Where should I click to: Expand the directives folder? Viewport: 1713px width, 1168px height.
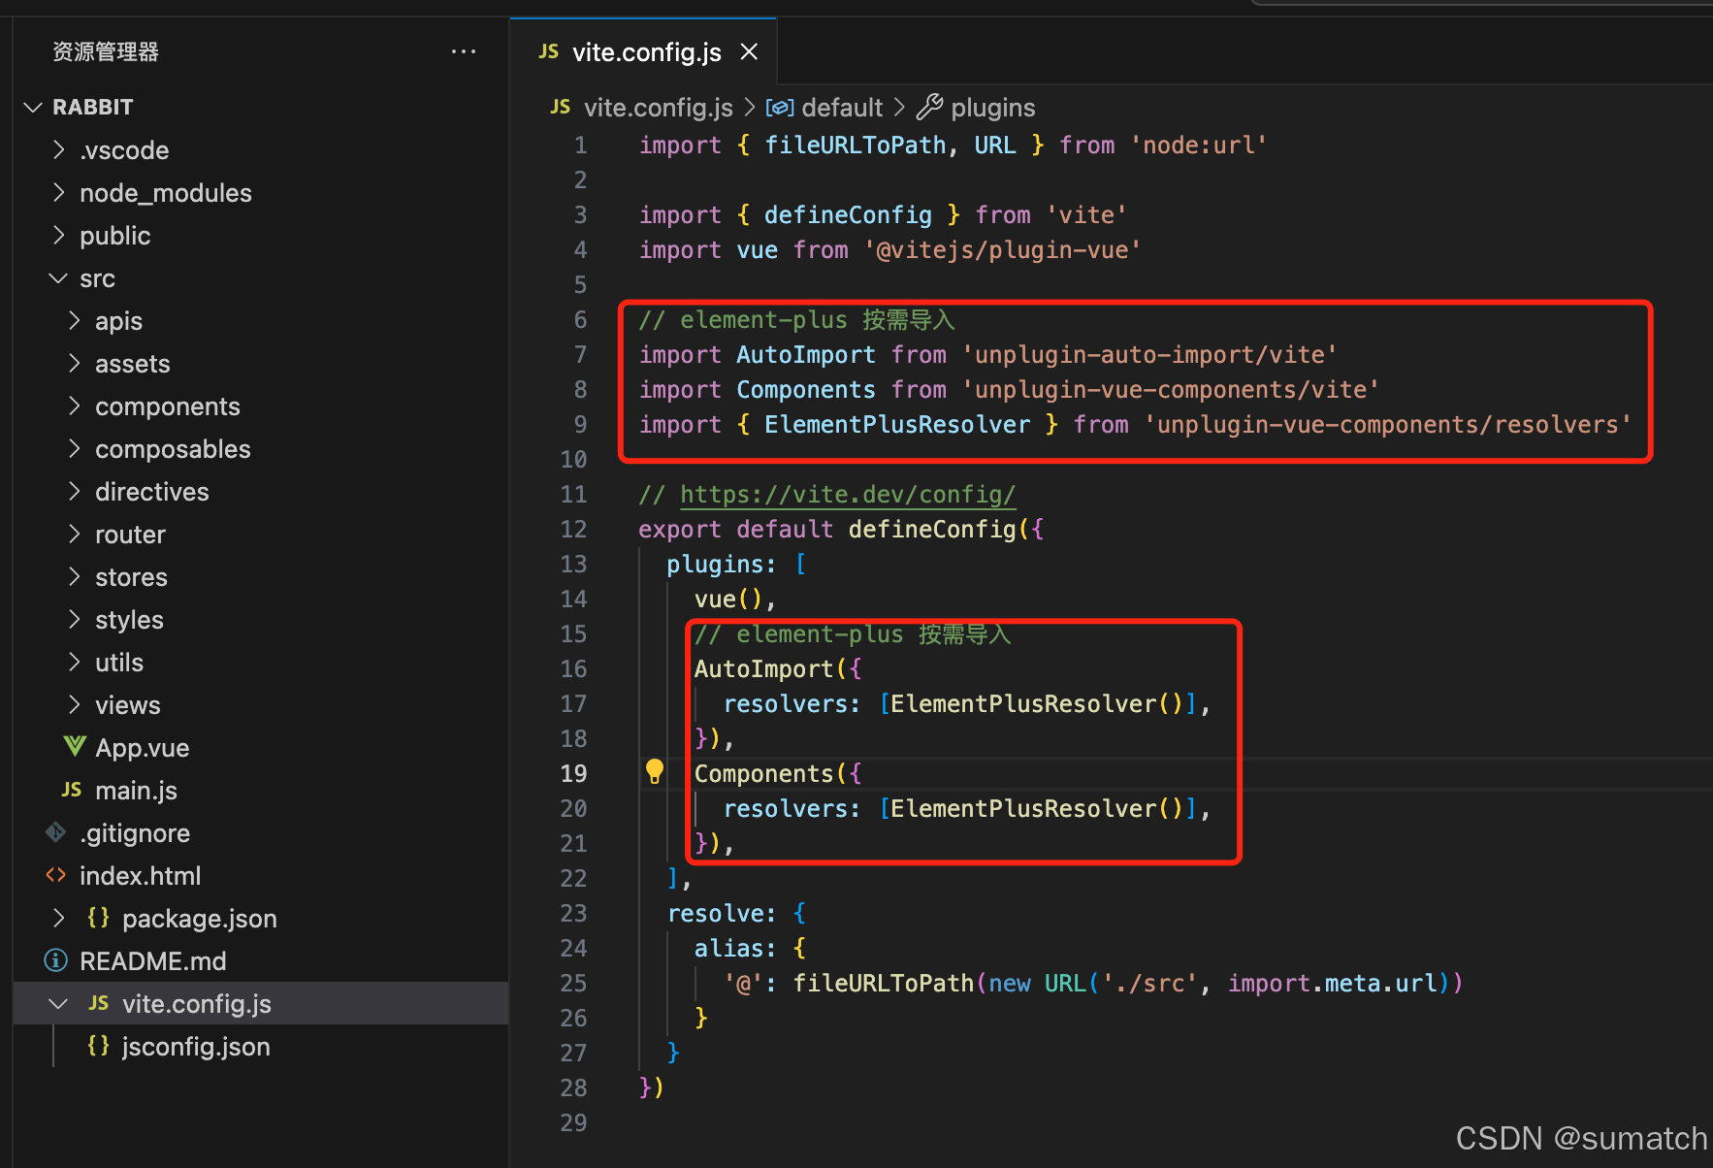[75, 491]
